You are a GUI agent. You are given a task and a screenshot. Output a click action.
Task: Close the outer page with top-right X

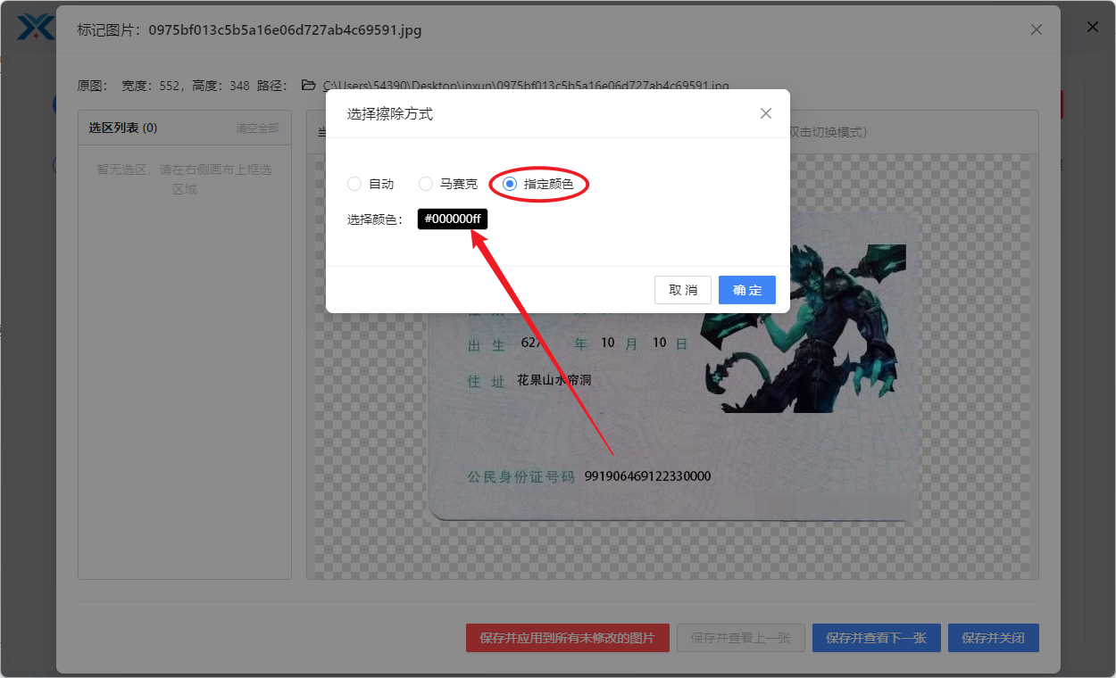(x=1092, y=26)
